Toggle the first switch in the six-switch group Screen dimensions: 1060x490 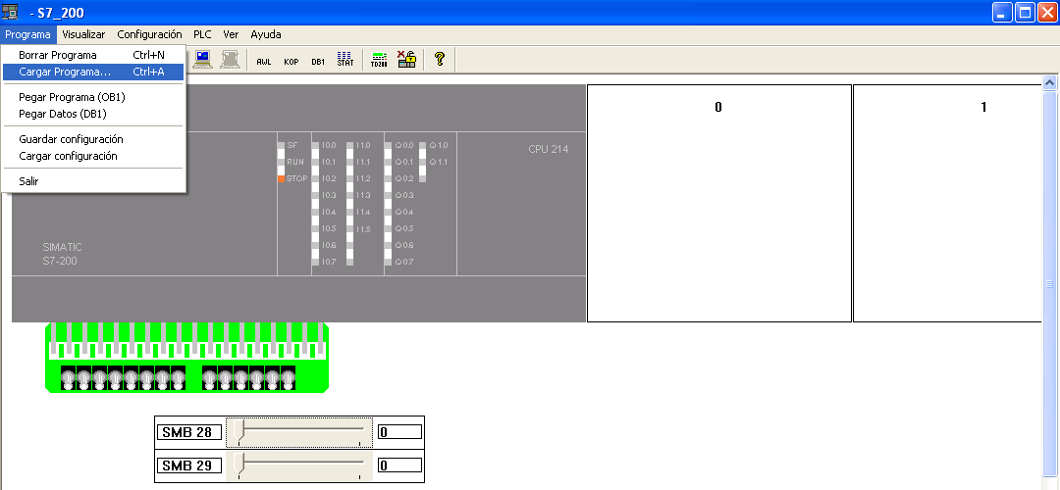coord(210,378)
